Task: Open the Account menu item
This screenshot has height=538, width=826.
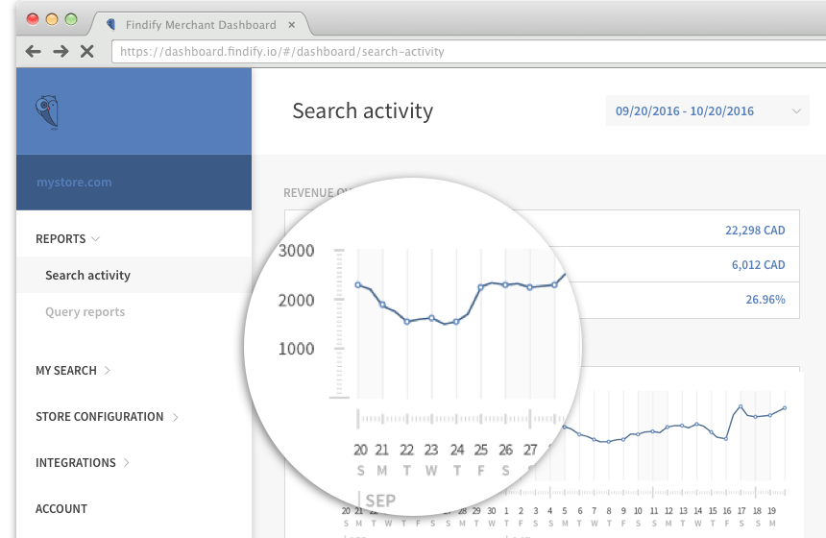Action: [x=61, y=508]
